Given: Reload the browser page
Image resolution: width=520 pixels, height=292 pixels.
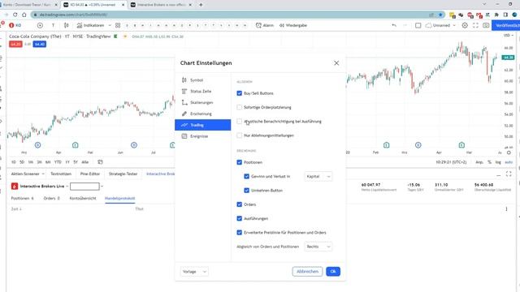Looking at the screenshot, I should 15,15.
